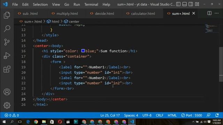Open notifications bell in status bar
Image resolution: width=223 pixels, height=125 pixels.
(217, 115)
